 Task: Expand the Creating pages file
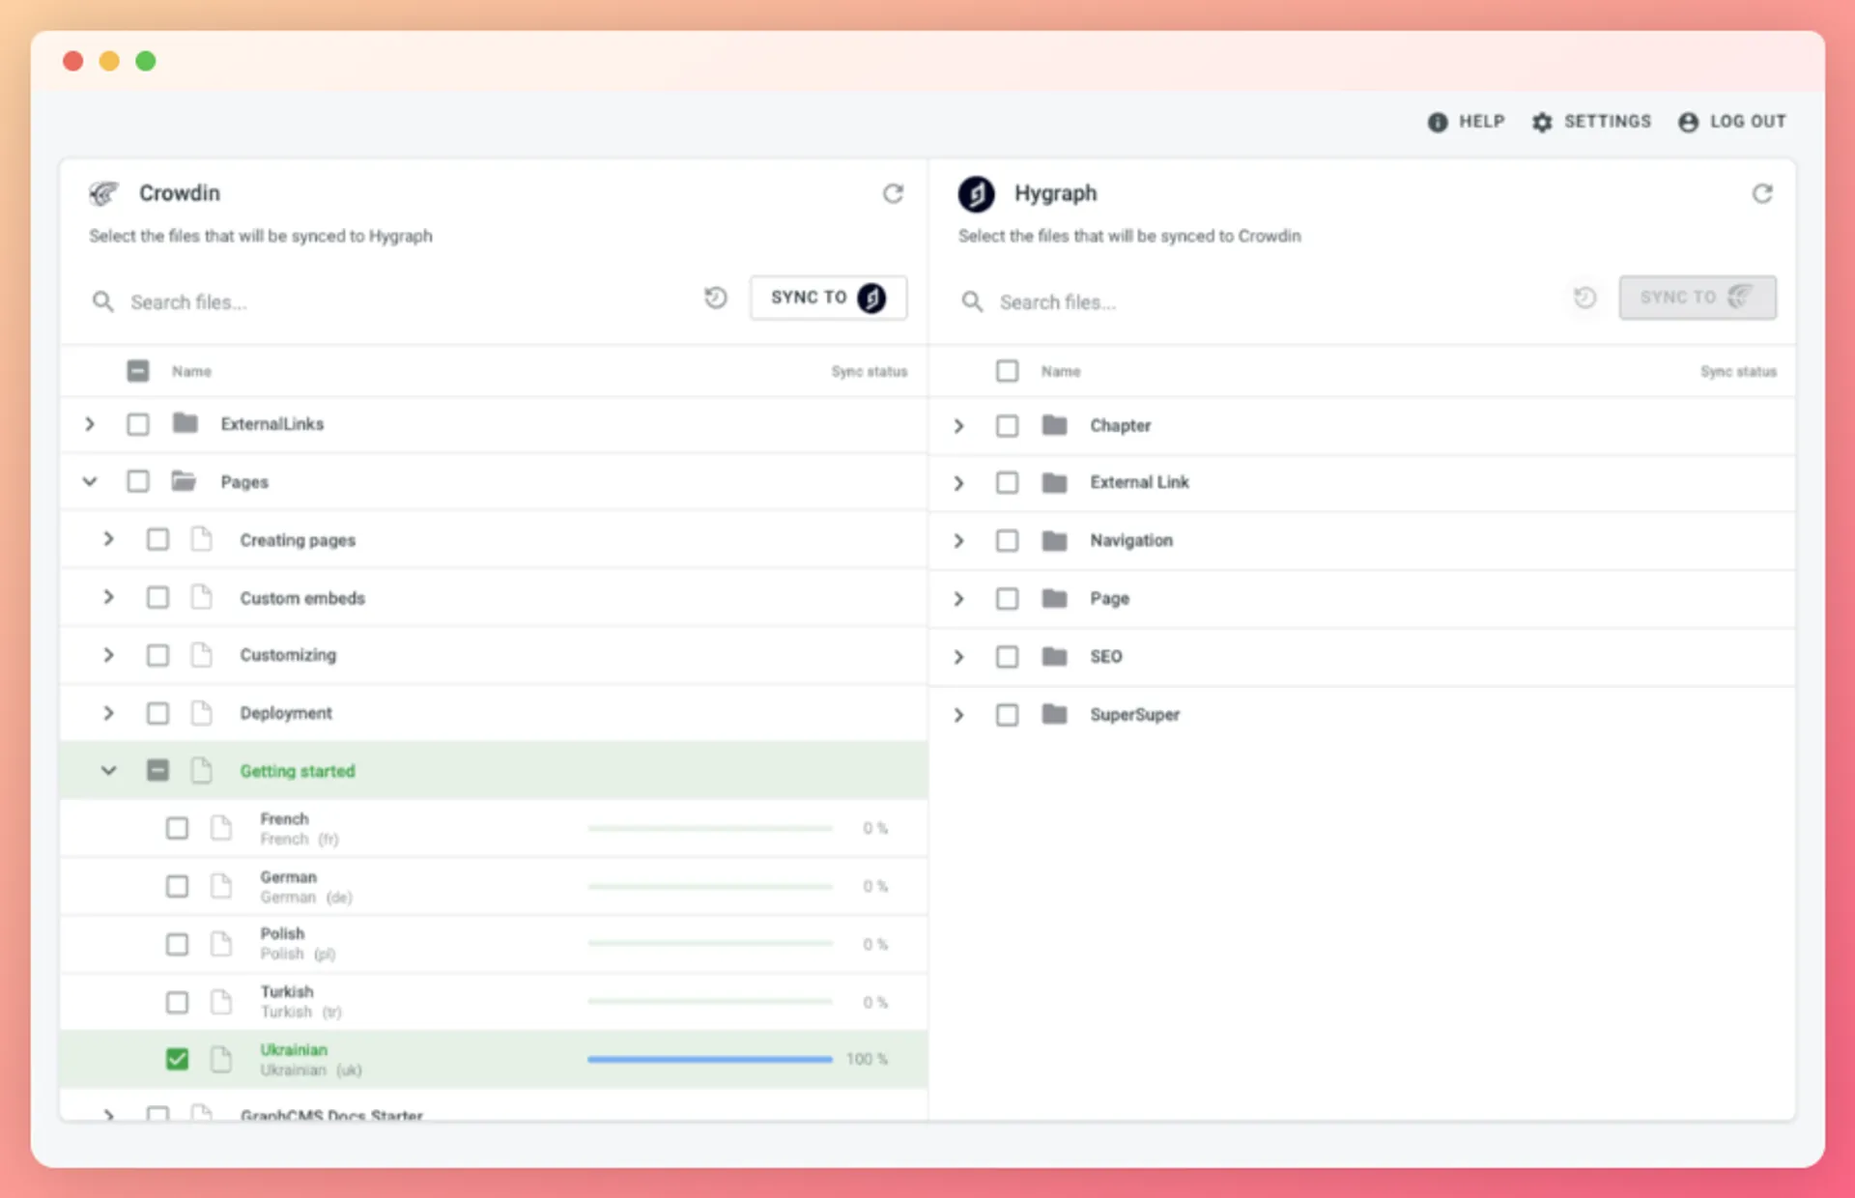pyautogui.click(x=109, y=539)
